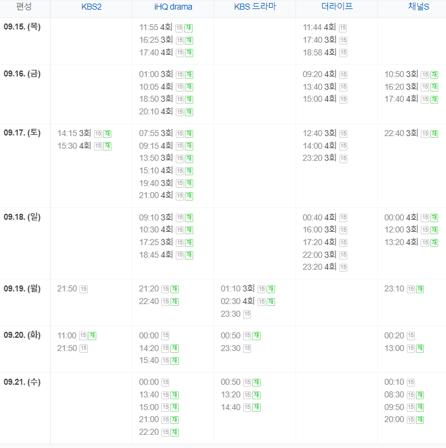Click the 09.16. (금) date cell
446x448 pixels.
(x=22, y=73)
